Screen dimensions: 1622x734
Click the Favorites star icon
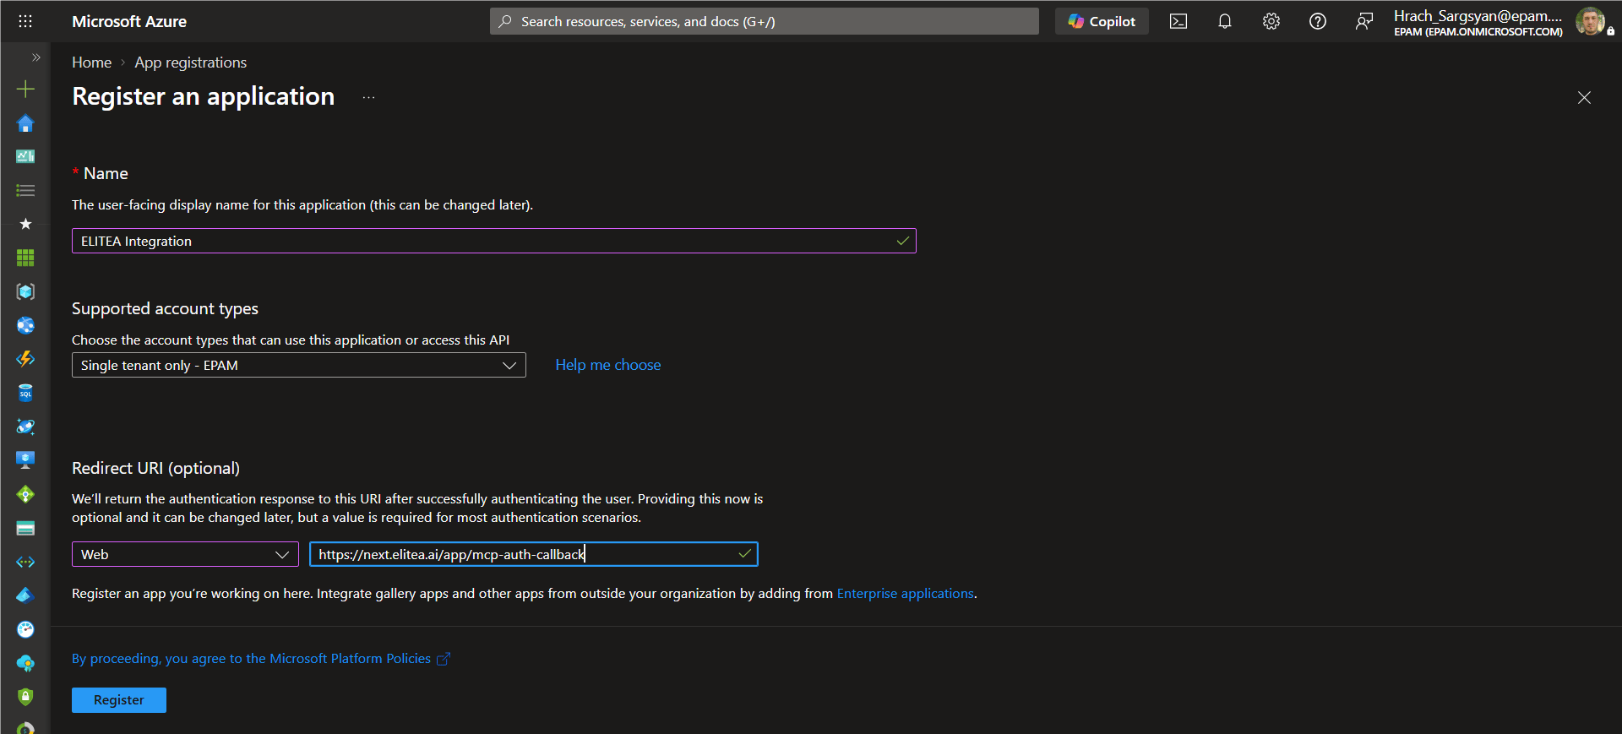pos(25,224)
